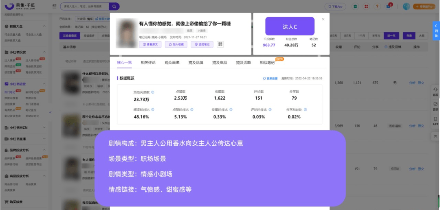The height and width of the screenshot is (210, 440).
Task: Select the 1个月 time range
Action: coord(362,35)
